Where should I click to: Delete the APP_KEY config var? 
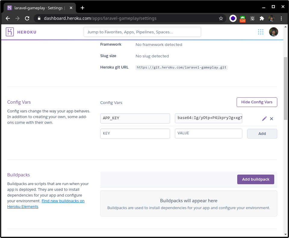[x=272, y=119]
